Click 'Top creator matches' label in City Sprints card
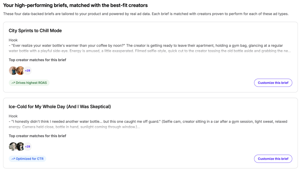This screenshot has height=172, width=301. [37, 60]
